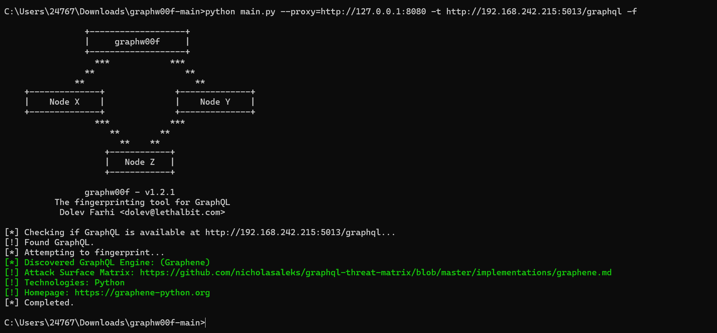Open the graphene-python.org homepage link

[x=142, y=292]
